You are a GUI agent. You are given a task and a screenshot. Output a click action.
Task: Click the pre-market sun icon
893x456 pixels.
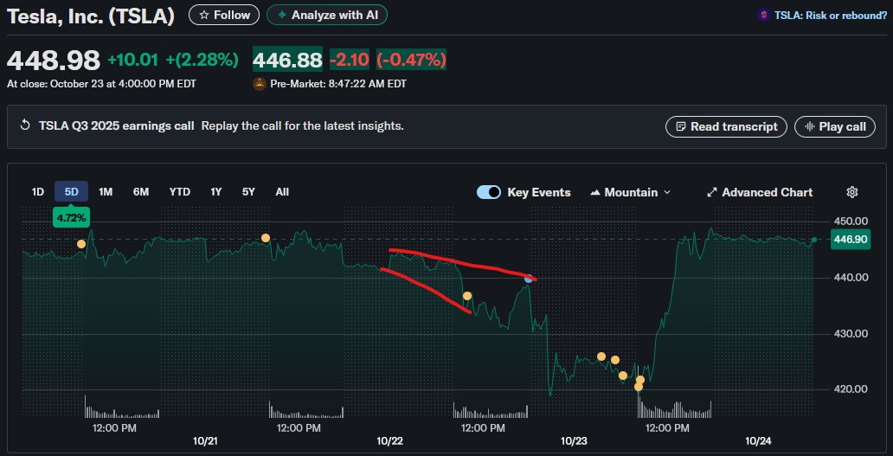(x=259, y=84)
